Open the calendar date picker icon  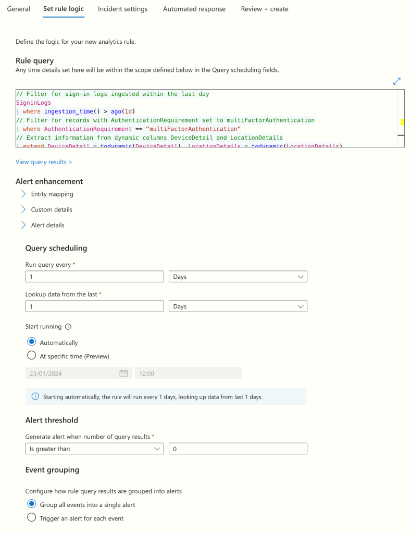123,374
